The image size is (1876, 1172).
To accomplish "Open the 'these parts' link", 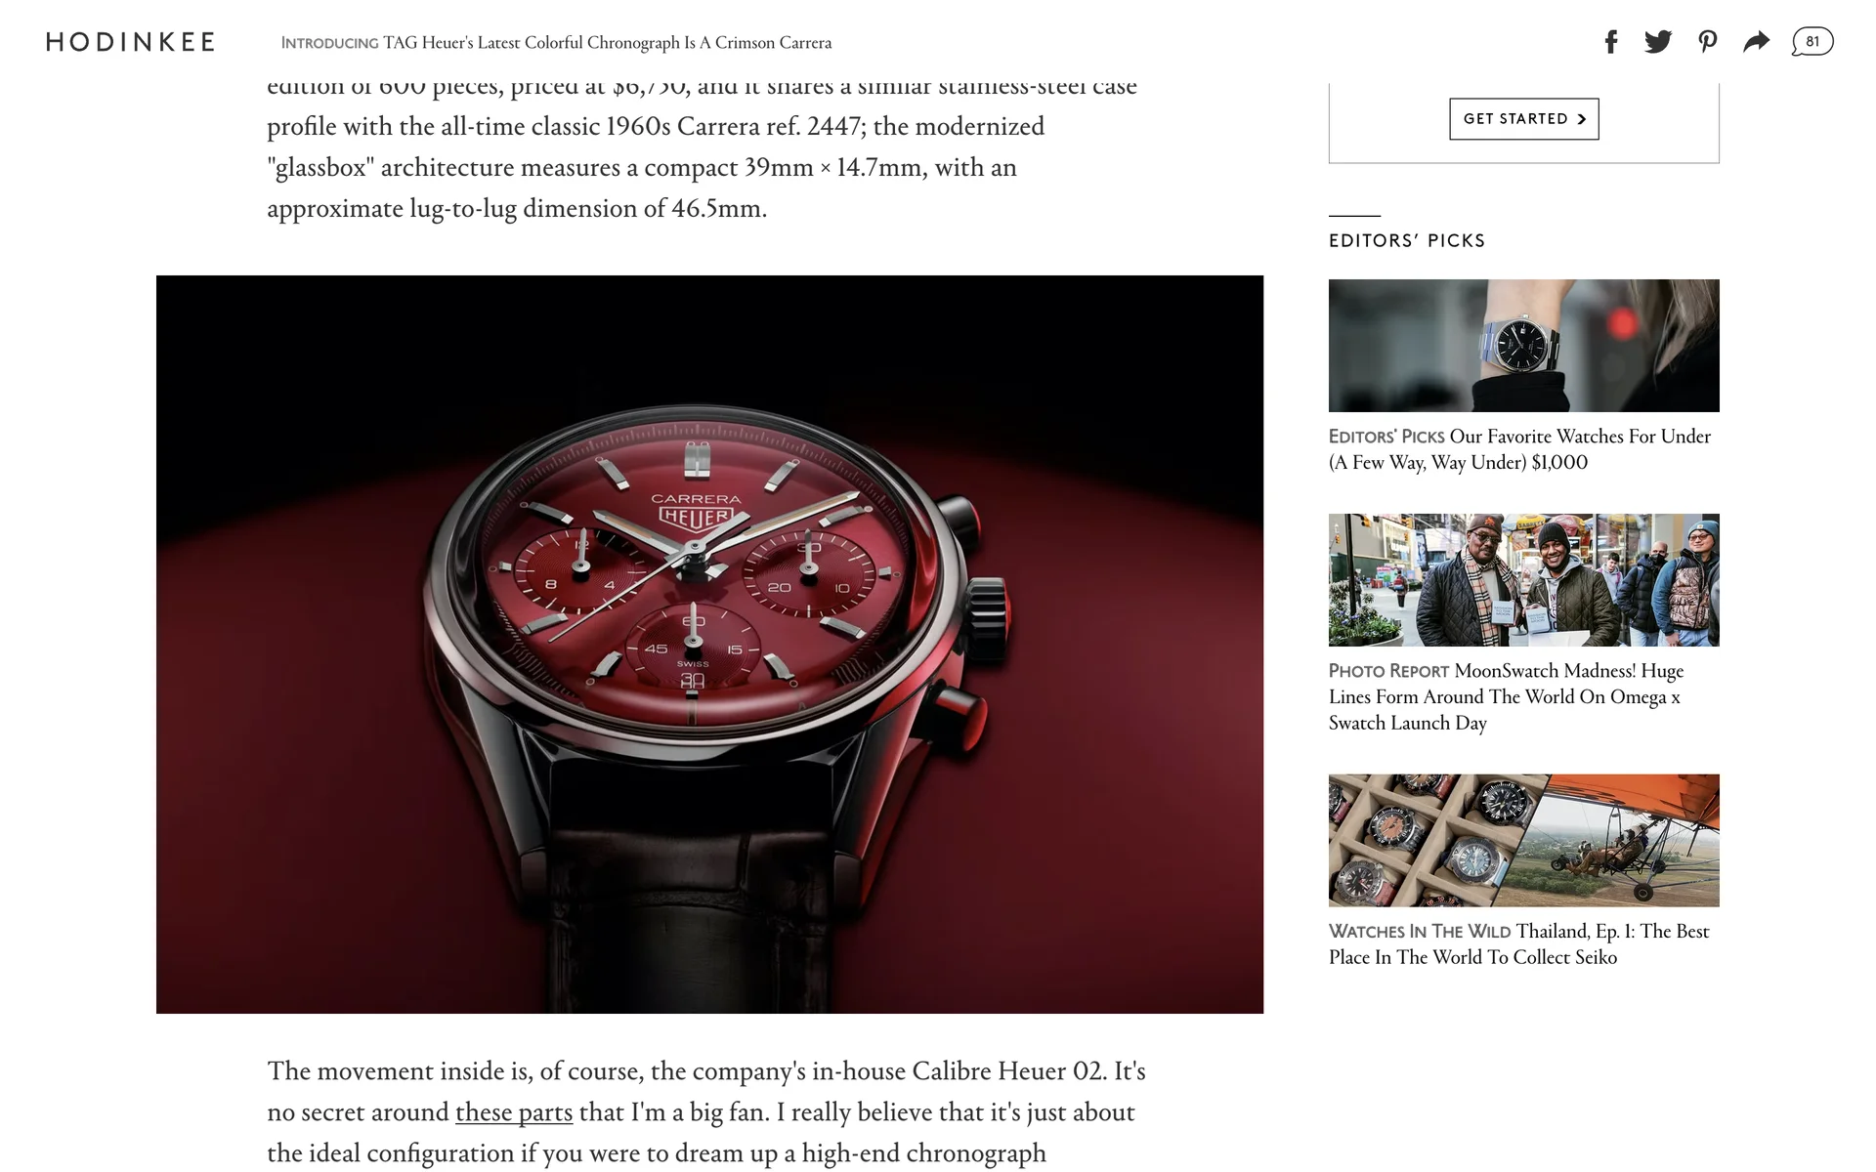I will [514, 1112].
